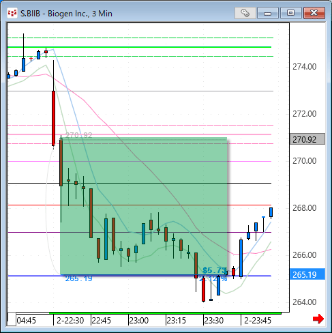Click the 270.00 price scale value
Screen dimensions: 332x333
pyautogui.click(x=304, y=161)
